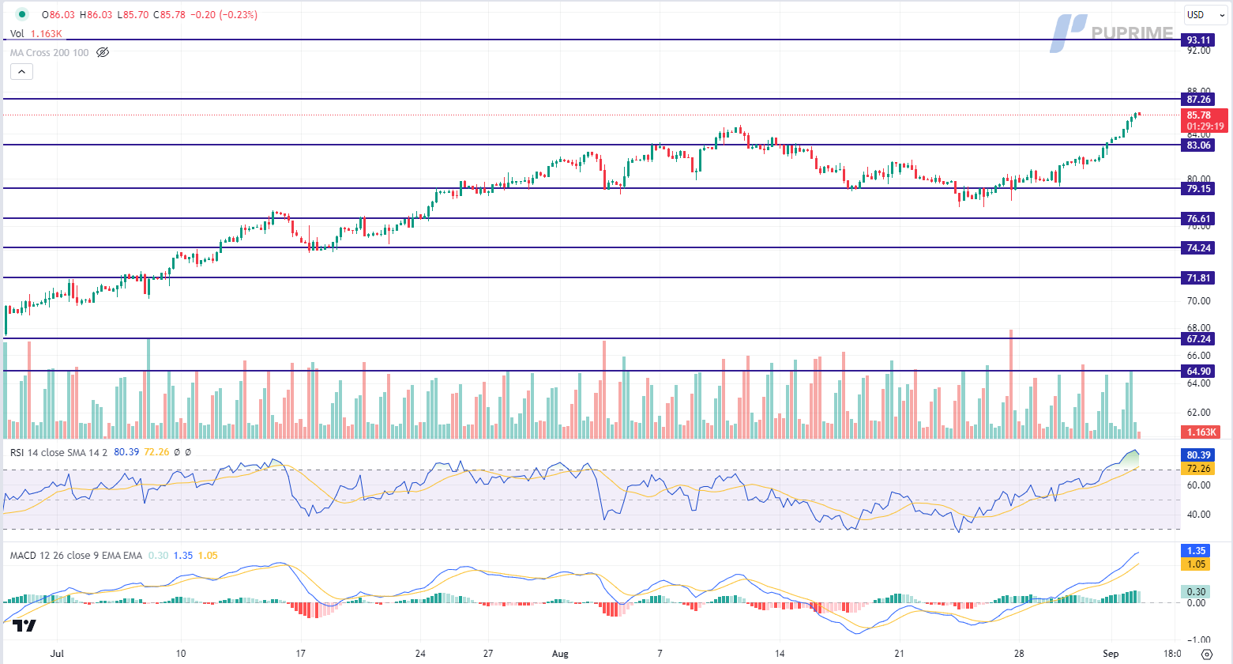Click the MACD signal 1.05 axis label
Image resolution: width=1233 pixels, height=664 pixels.
1196,564
